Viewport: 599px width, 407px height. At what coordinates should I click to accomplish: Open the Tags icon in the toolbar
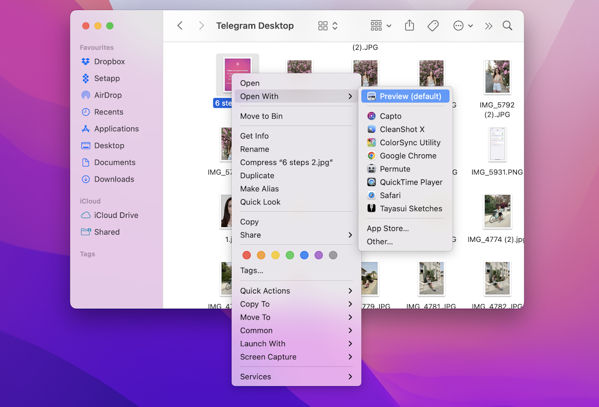[433, 25]
